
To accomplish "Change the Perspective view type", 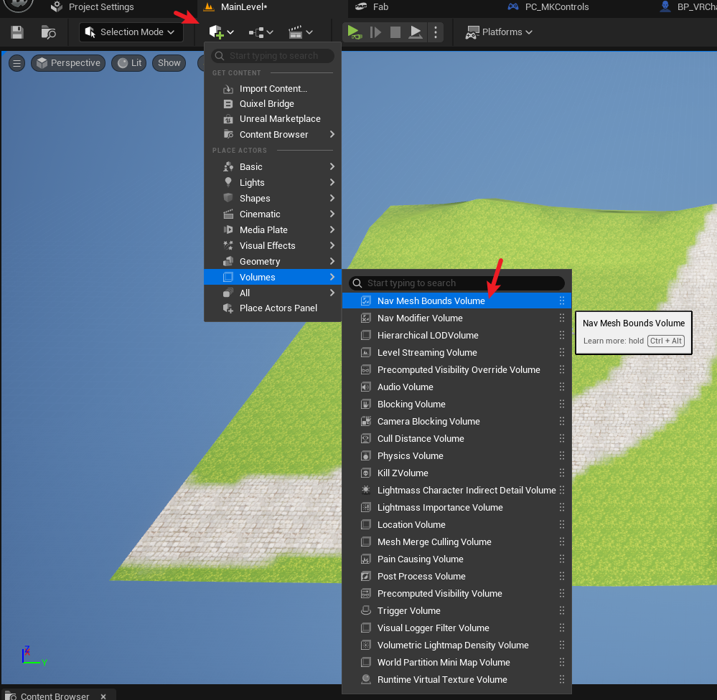I will click(68, 63).
